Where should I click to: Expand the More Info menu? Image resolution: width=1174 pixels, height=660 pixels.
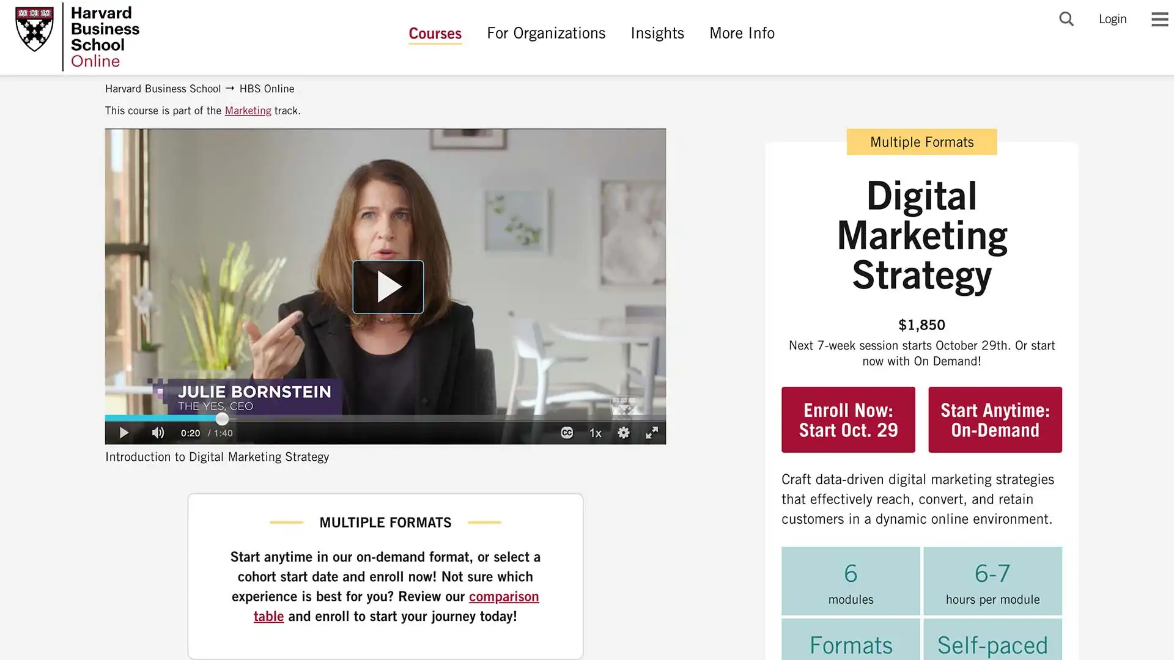pos(742,33)
